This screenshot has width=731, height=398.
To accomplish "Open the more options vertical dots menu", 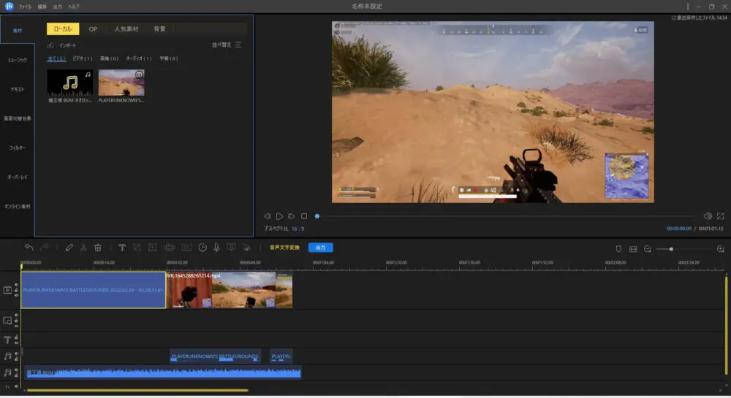I will [688, 7].
